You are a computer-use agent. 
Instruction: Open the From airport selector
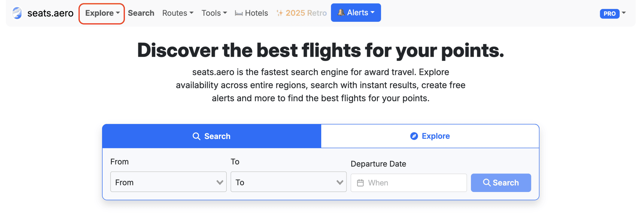pyautogui.click(x=168, y=182)
